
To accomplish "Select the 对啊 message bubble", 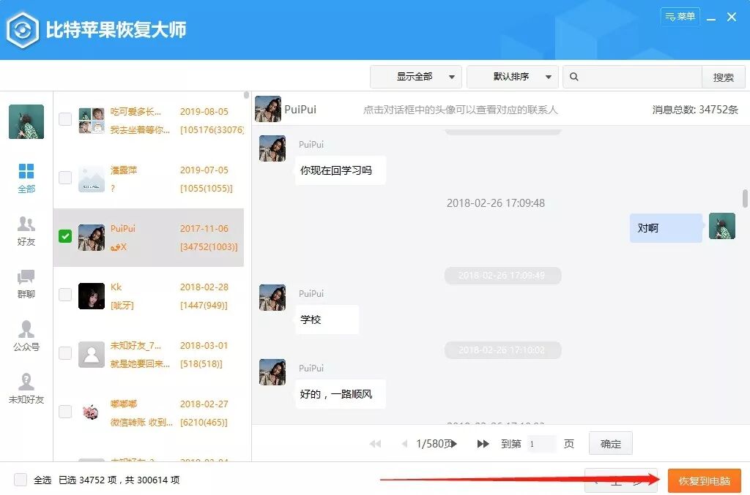I will pyautogui.click(x=666, y=228).
